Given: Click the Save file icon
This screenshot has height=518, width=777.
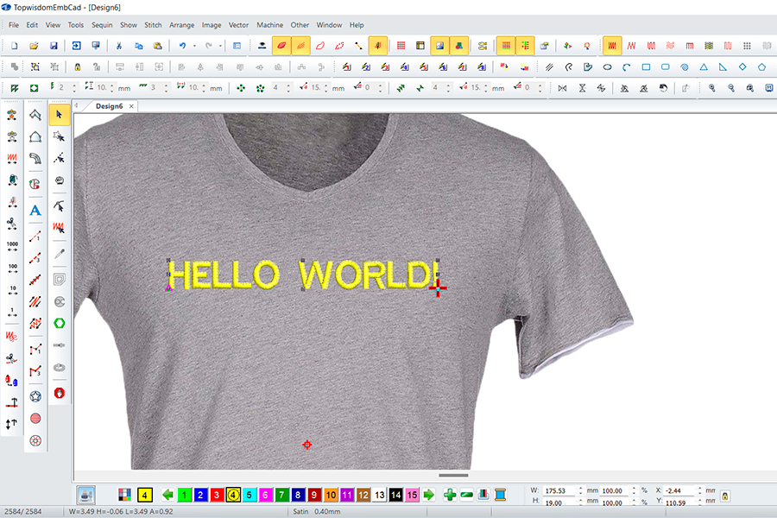Looking at the screenshot, I should click(x=54, y=45).
